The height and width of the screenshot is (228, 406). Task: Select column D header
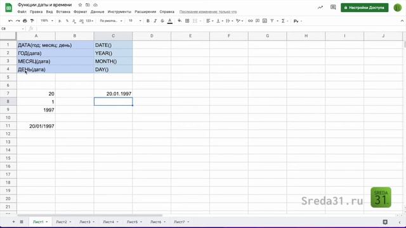tap(152, 36)
